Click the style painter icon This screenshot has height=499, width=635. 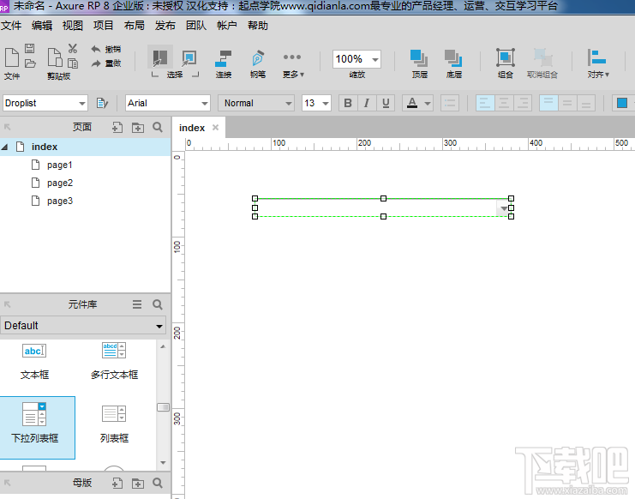pos(102,103)
